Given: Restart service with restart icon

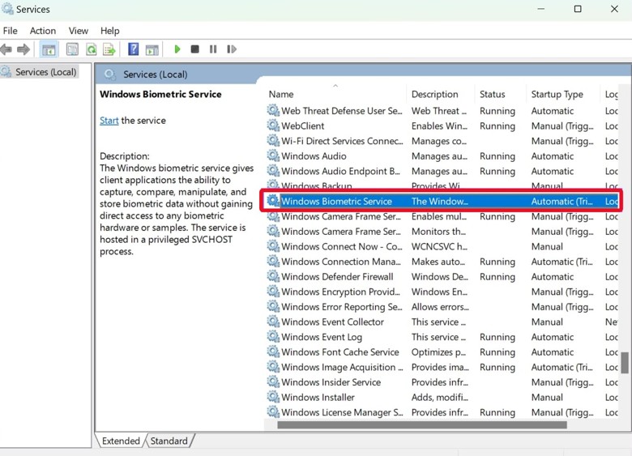Looking at the screenshot, I should [x=232, y=49].
